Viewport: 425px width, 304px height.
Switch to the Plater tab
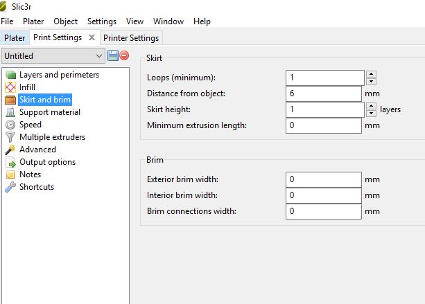pos(15,38)
